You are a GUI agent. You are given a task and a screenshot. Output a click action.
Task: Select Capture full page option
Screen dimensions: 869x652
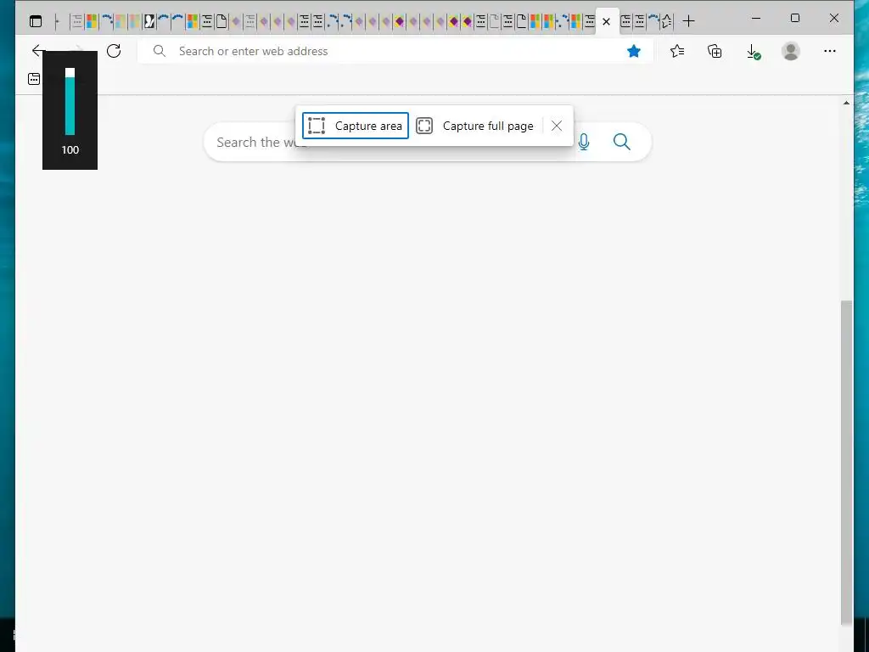point(475,126)
